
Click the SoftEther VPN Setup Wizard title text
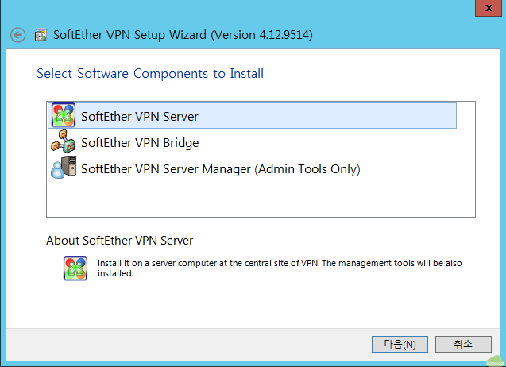[183, 35]
